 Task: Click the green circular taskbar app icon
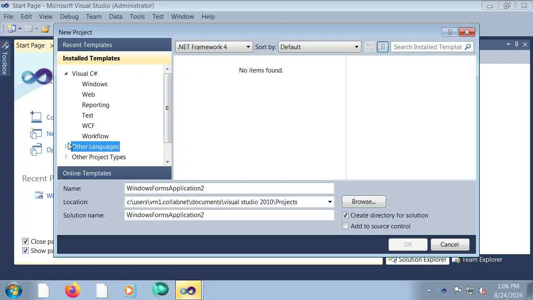[160, 290]
